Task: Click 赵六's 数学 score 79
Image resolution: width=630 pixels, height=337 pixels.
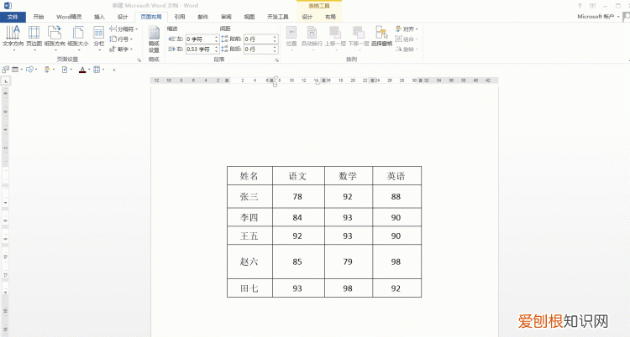Action: pos(348,262)
